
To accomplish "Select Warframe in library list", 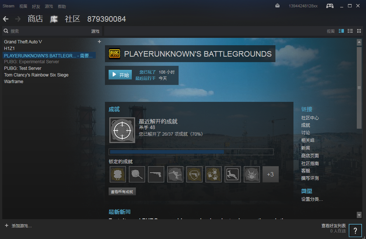I will 14,81.
